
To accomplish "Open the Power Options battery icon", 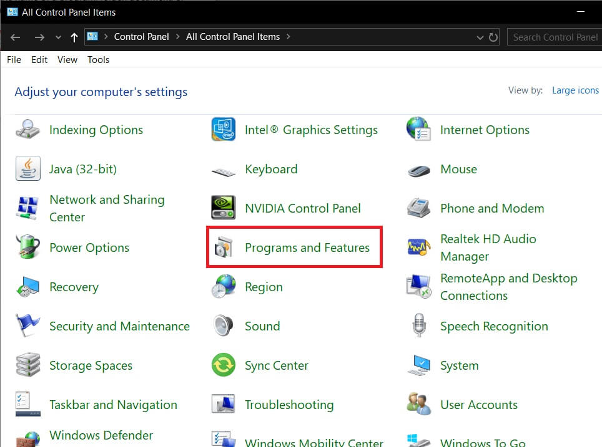I will click(27, 248).
